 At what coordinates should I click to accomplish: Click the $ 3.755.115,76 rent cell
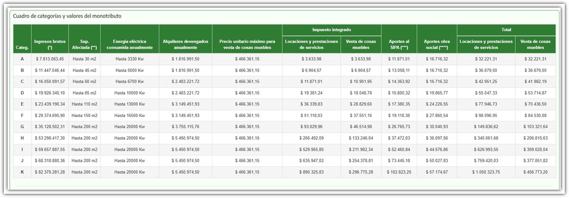[185, 127]
